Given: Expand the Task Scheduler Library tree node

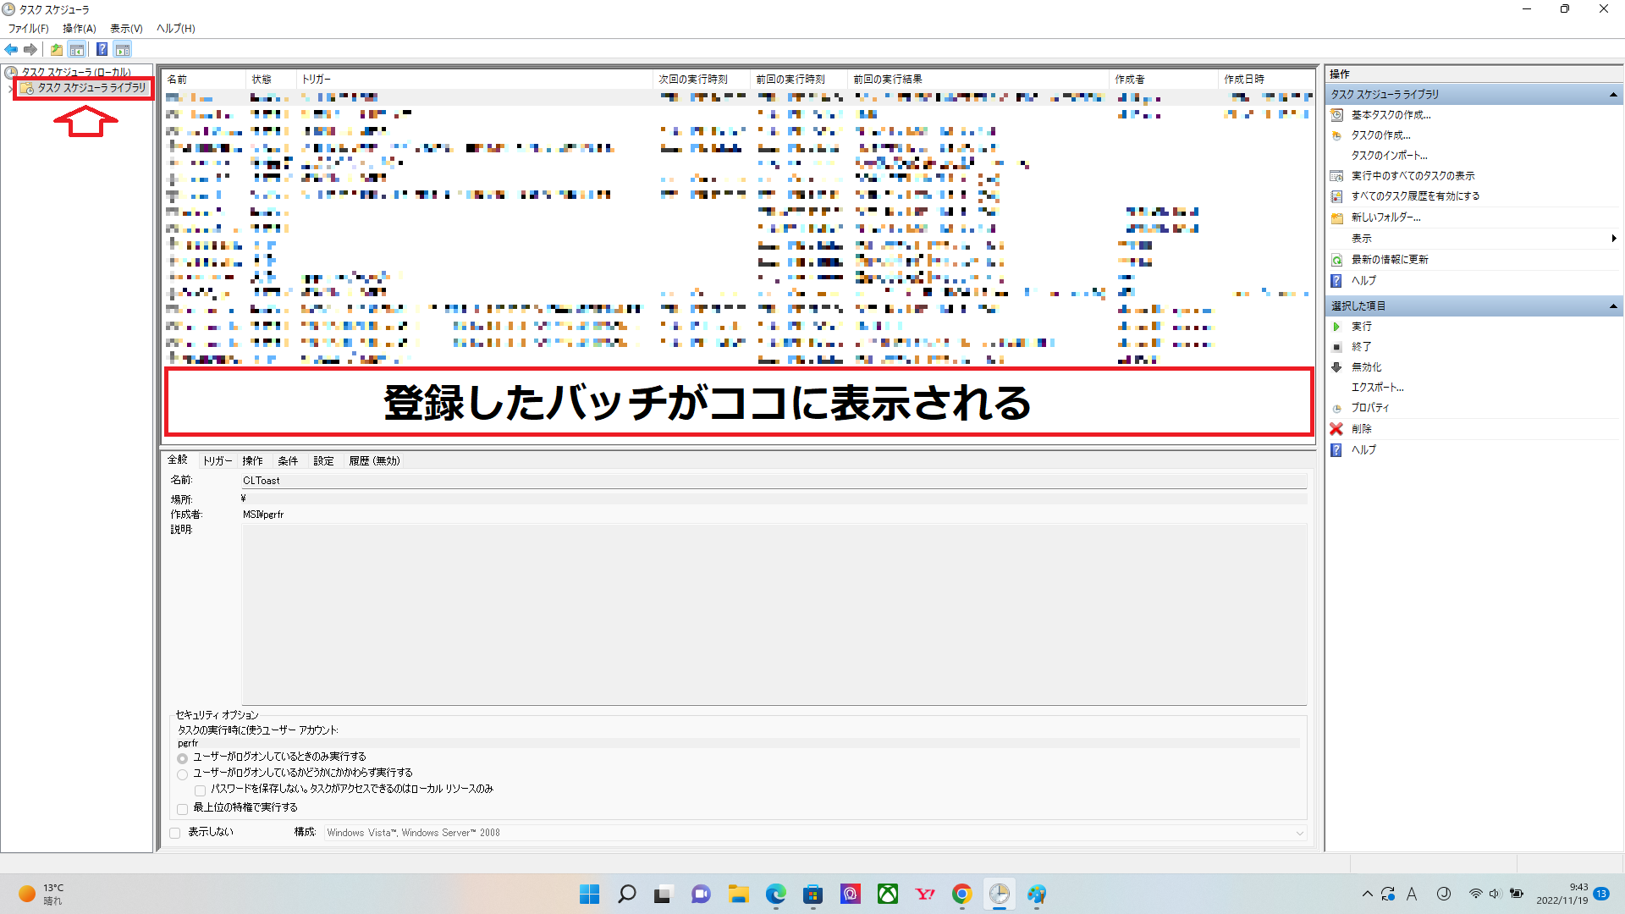Looking at the screenshot, I should point(9,88).
